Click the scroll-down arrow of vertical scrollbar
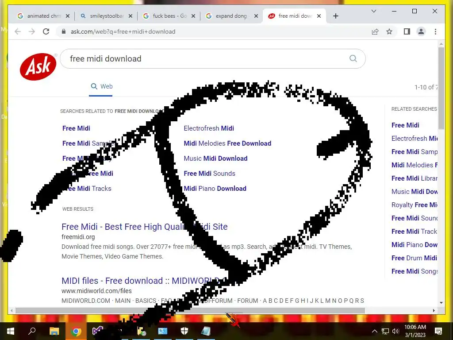 click(441, 303)
